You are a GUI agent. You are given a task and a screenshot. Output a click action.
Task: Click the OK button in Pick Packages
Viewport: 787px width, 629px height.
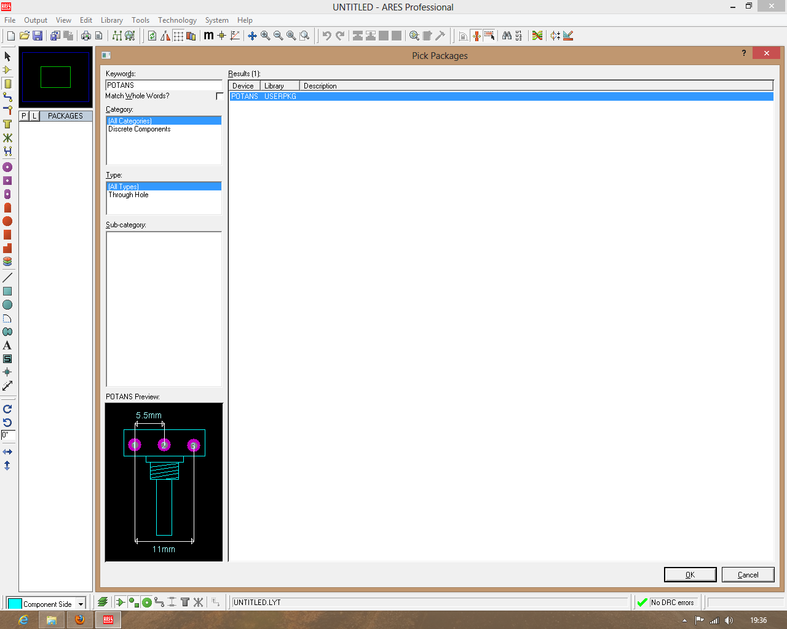(x=690, y=574)
